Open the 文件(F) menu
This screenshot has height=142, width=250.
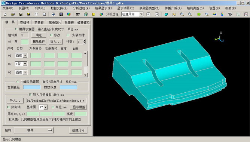click(8, 8)
